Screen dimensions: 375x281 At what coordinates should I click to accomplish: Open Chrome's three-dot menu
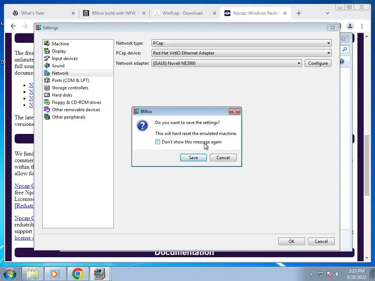click(x=362, y=26)
